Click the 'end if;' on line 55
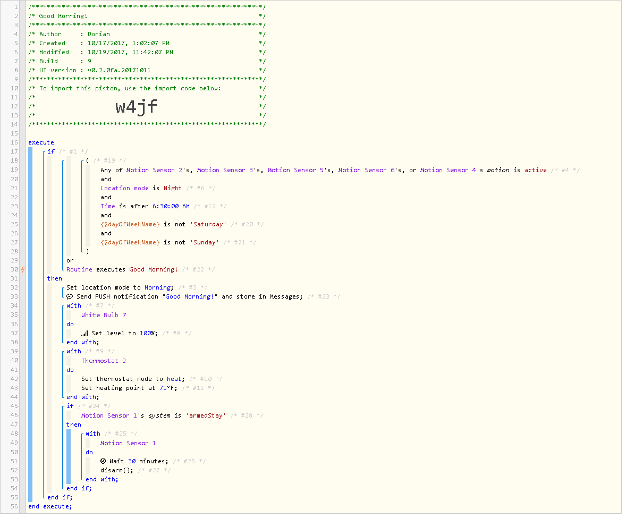The width and height of the screenshot is (626, 518). [60, 498]
